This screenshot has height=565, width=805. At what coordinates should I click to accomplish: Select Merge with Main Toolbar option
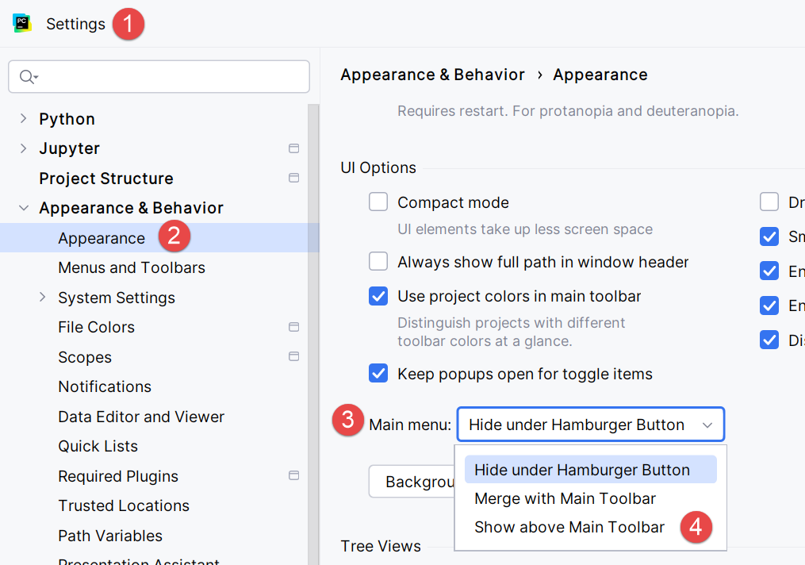(565, 498)
